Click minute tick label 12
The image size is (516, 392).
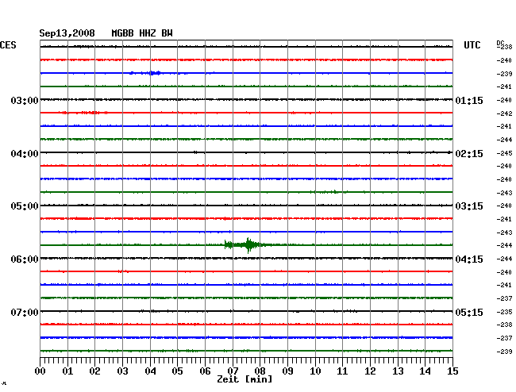[x=370, y=371]
